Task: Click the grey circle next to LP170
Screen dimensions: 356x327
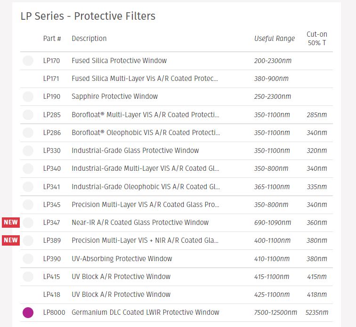Action: tap(28, 61)
